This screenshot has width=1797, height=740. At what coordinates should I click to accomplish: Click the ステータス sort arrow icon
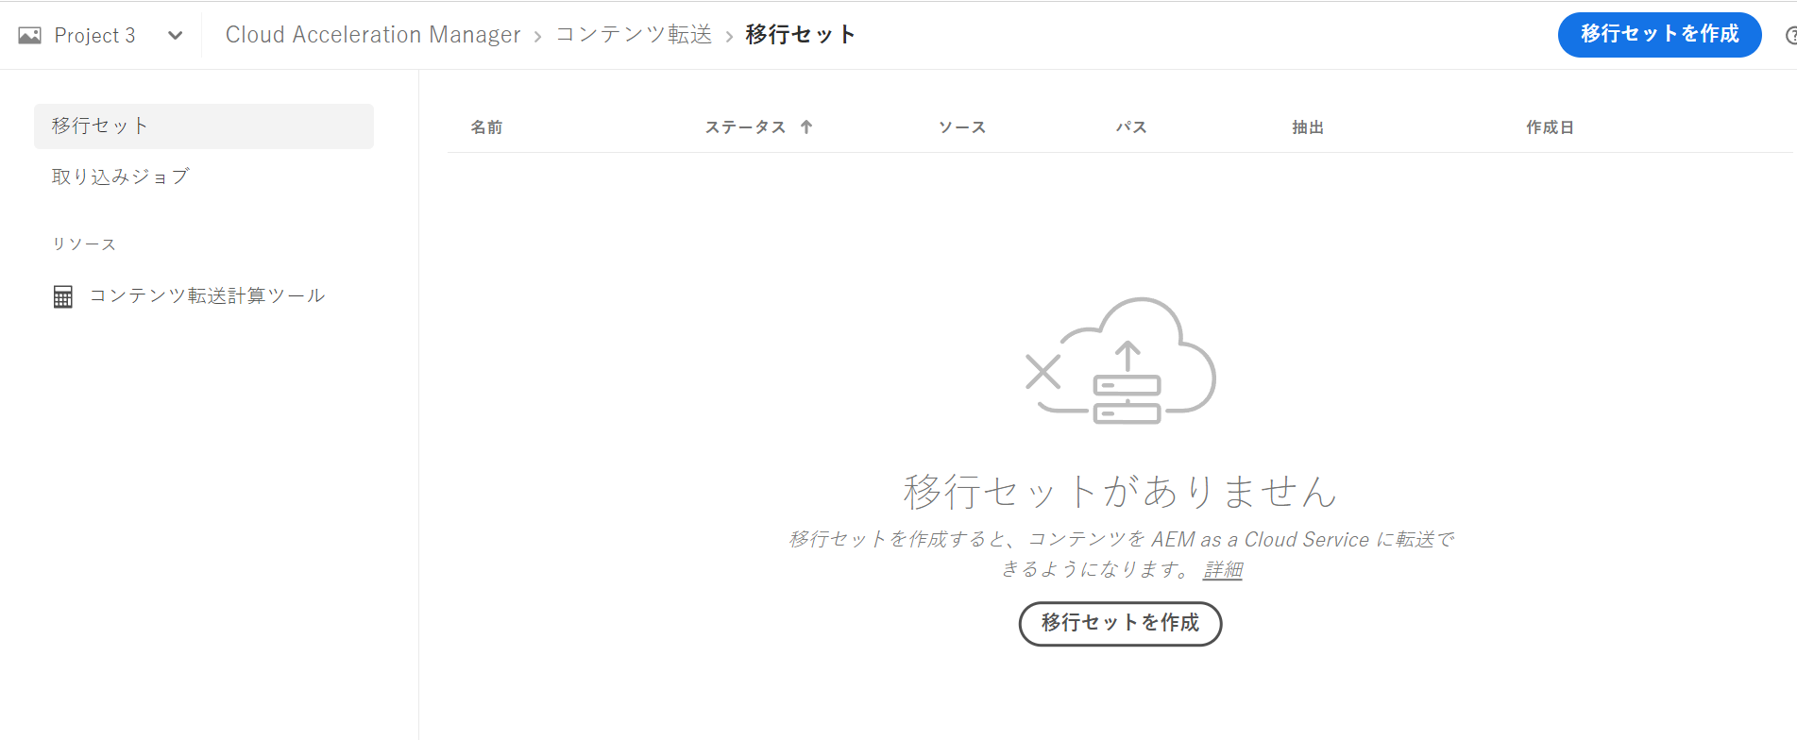806,126
